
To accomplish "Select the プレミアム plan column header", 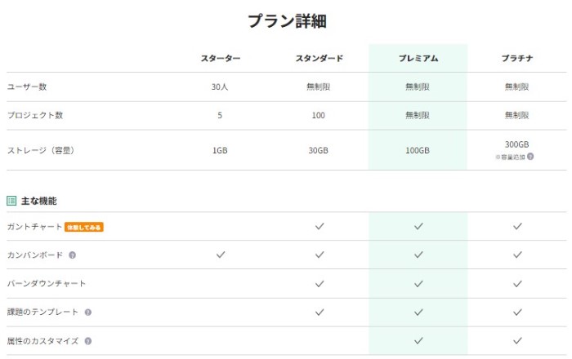I will pyautogui.click(x=418, y=59).
